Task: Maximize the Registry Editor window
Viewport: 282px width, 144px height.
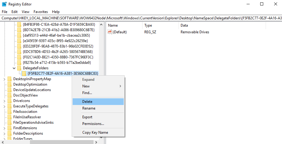Action: click(262, 4)
